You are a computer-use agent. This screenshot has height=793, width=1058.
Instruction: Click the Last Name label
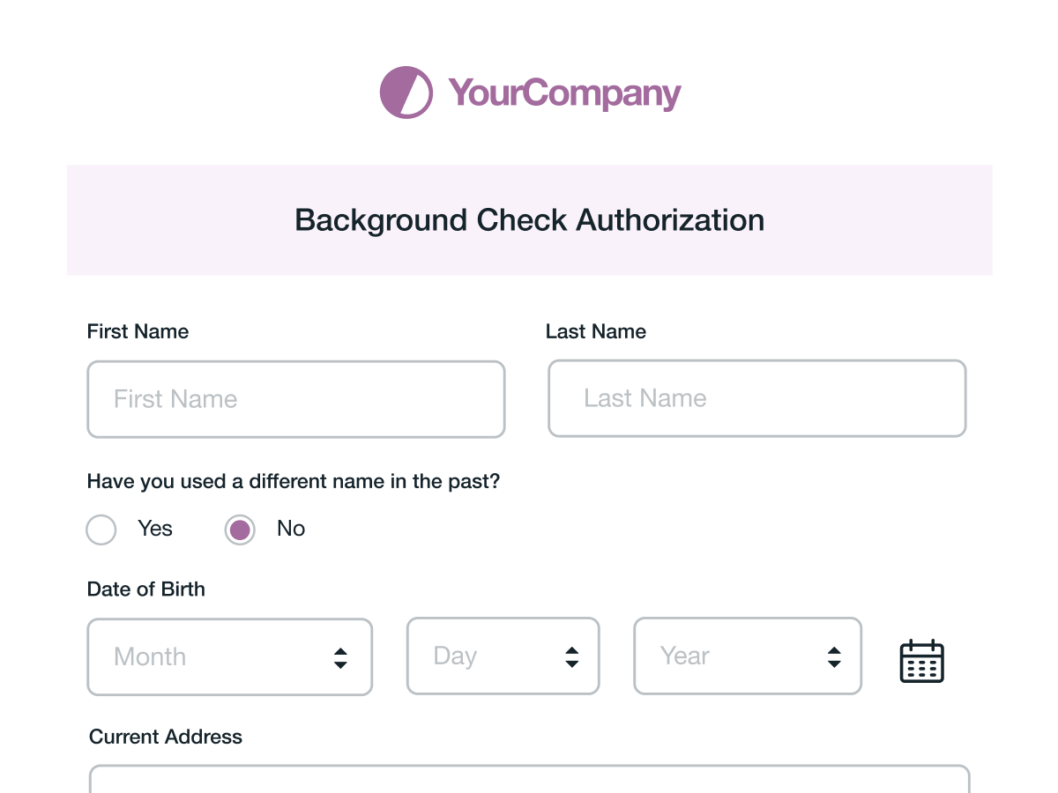pyautogui.click(x=596, y=331)
